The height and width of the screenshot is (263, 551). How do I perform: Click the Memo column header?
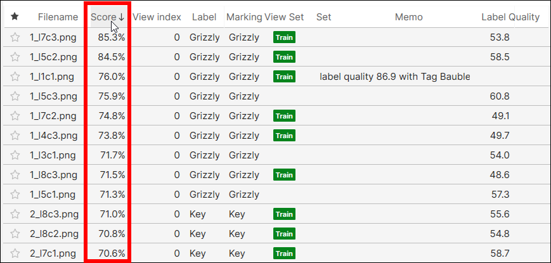click(x=408, y=17)
